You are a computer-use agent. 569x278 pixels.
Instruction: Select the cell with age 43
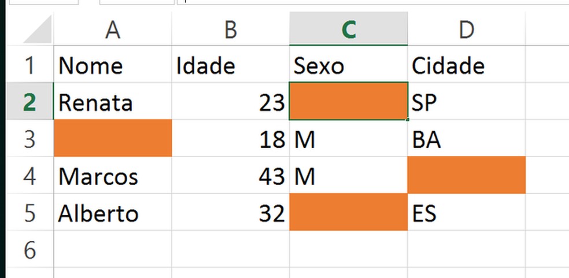coord(230,176)
